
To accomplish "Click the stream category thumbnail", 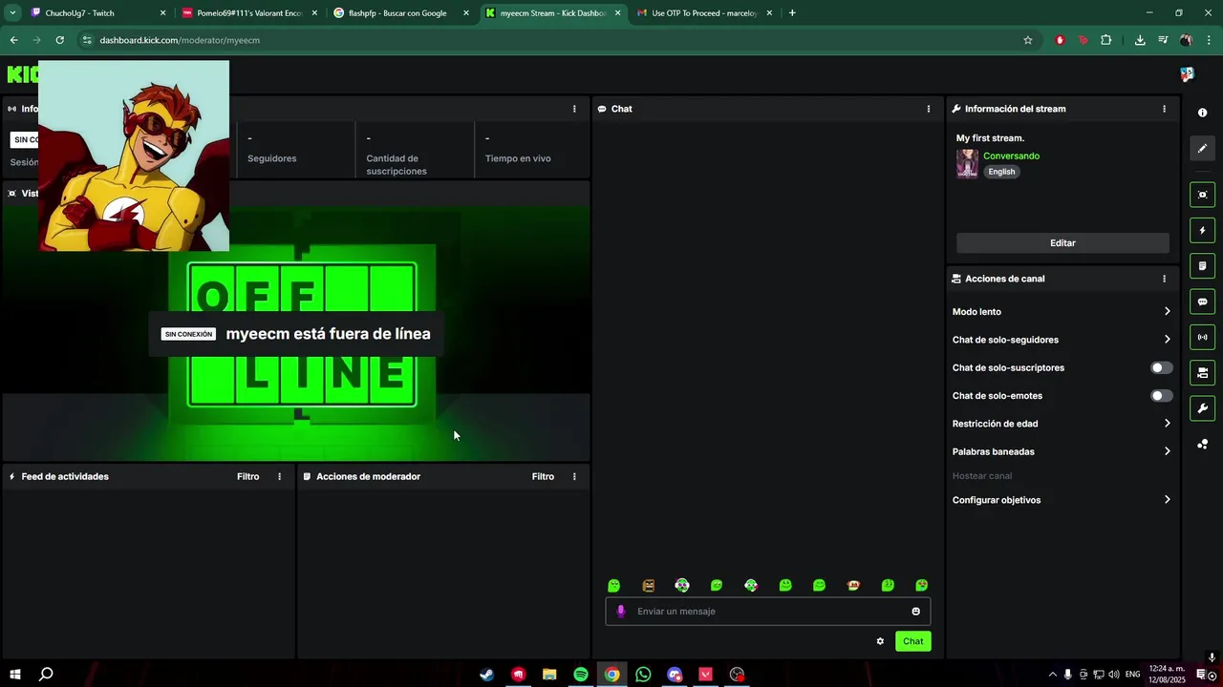I will click(967, 164).
